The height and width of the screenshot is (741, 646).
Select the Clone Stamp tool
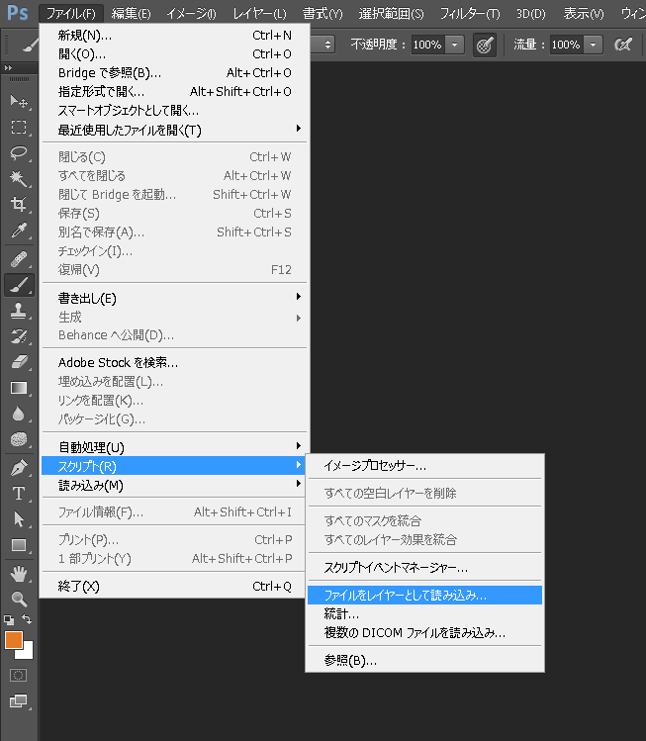pos(19,311)
